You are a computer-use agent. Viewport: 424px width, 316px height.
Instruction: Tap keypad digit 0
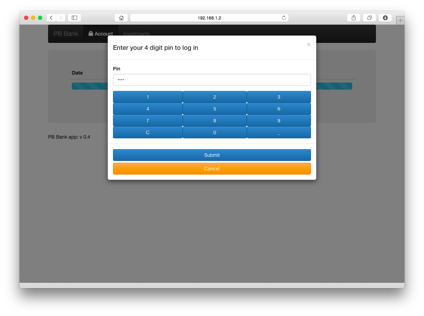[215, 132]
